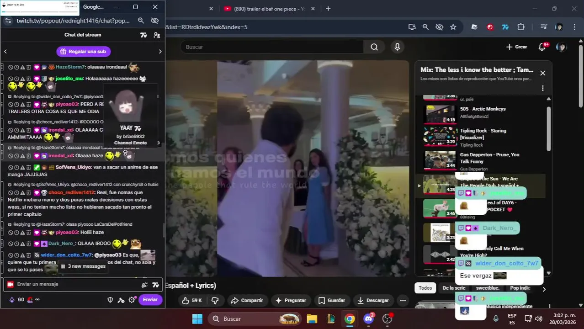Open the 7TV extension in Chrome toolbar
Viewport: 584px width, 329px height.
505,27
